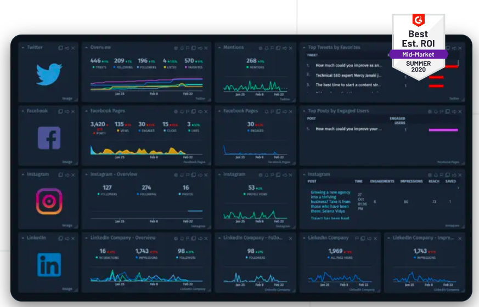
Task: Open tweet 'How much could you improve as an...'
Action: tap(349, 65)
